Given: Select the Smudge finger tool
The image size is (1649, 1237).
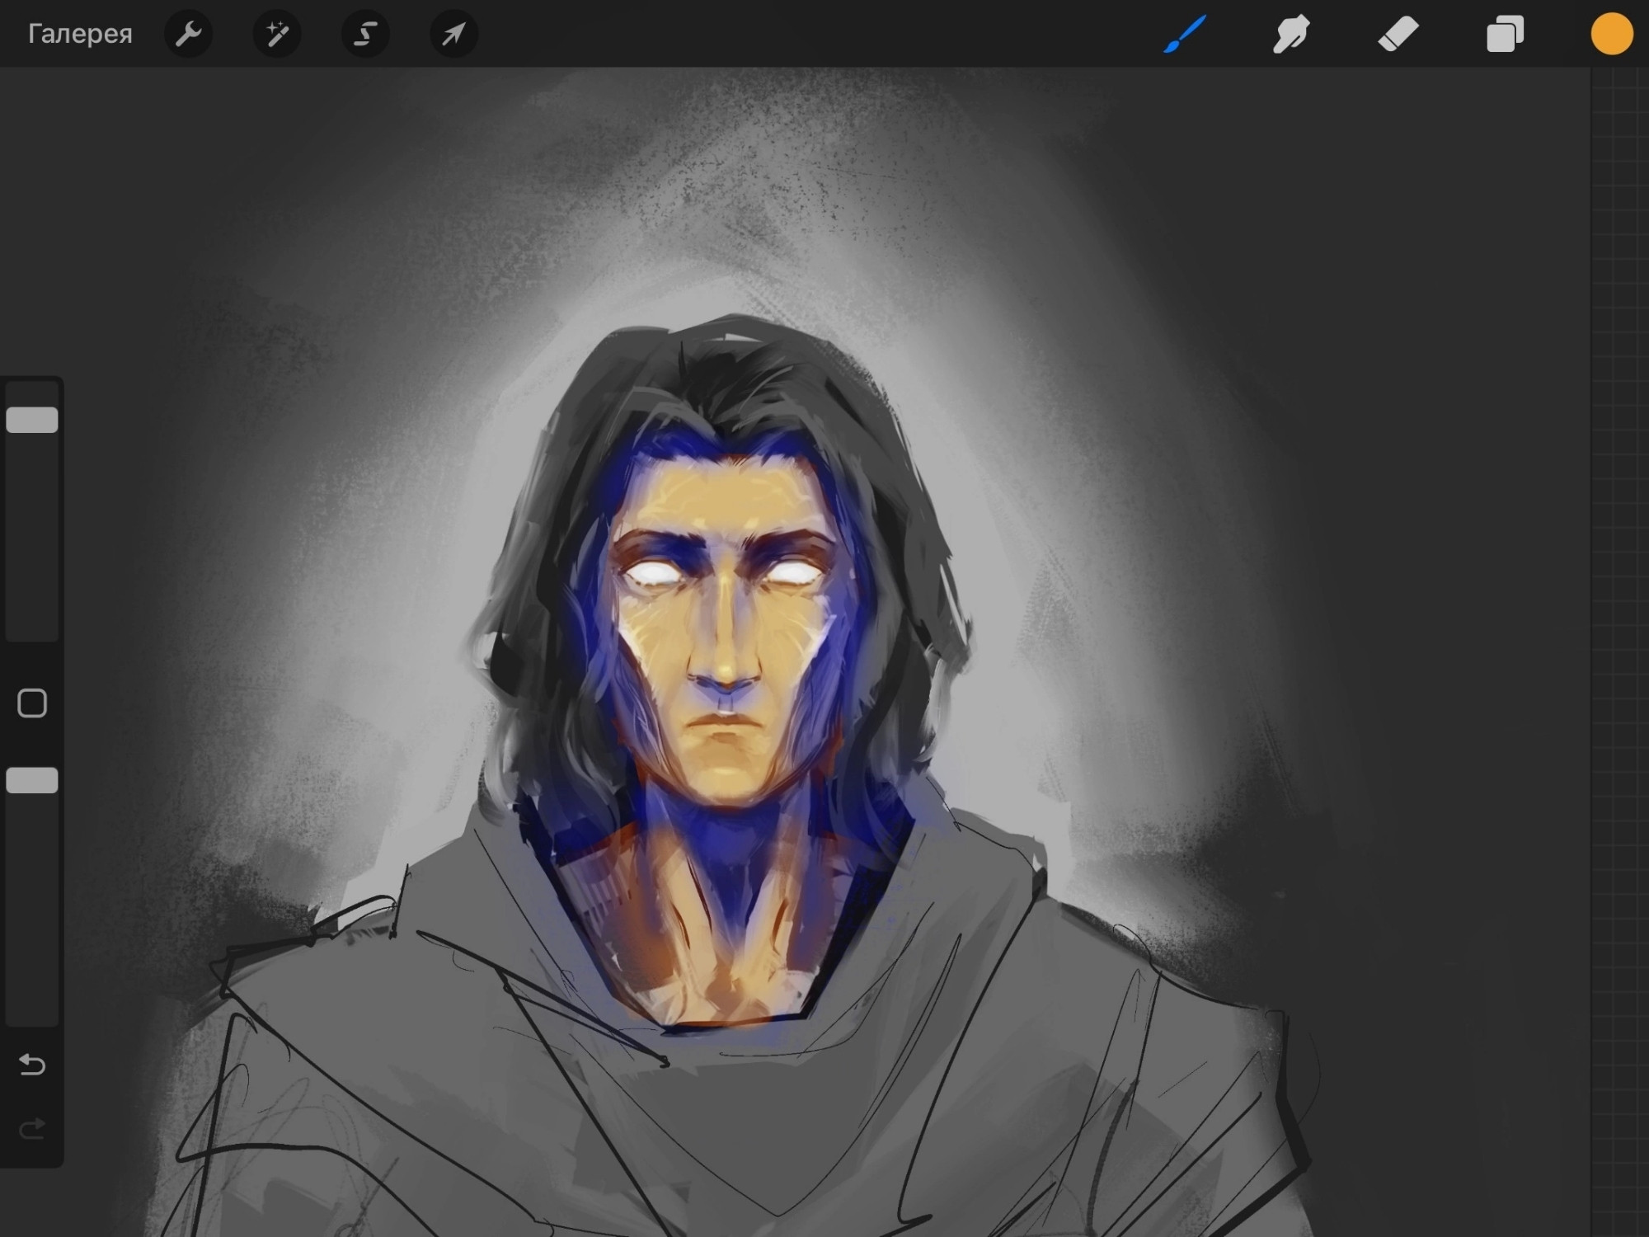Looking at the screenshot, I should (x=1291, y=34).
